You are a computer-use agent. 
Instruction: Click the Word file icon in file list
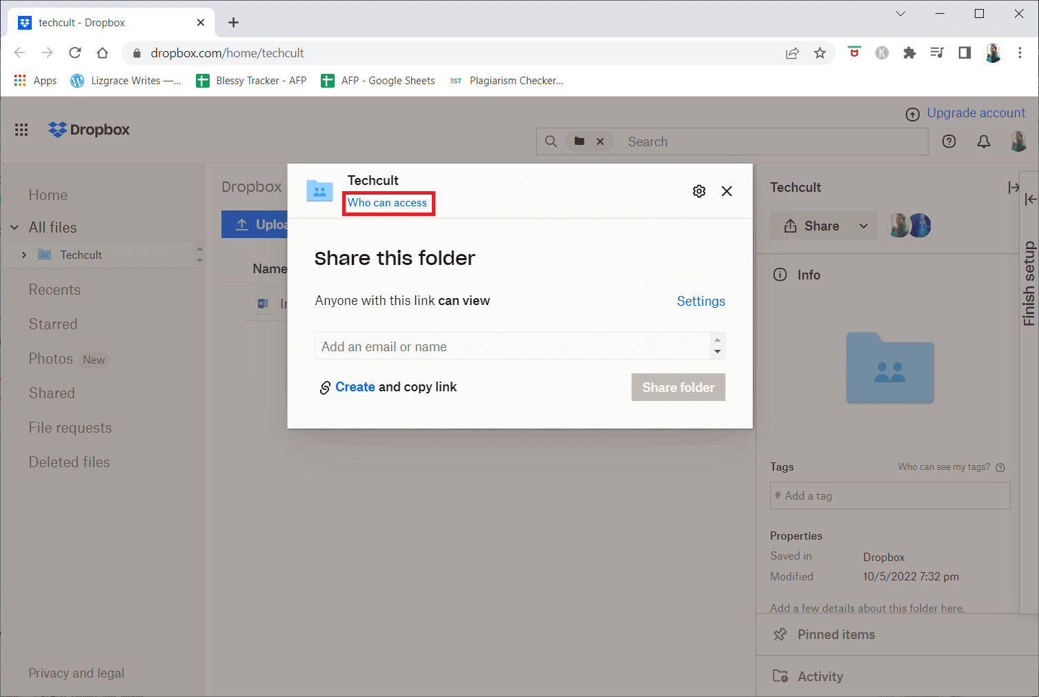pos(263,304)
